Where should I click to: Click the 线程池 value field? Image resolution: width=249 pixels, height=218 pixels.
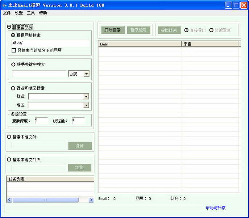[78, 121]
